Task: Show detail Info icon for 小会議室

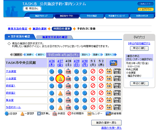Action: tap(117, 79)
